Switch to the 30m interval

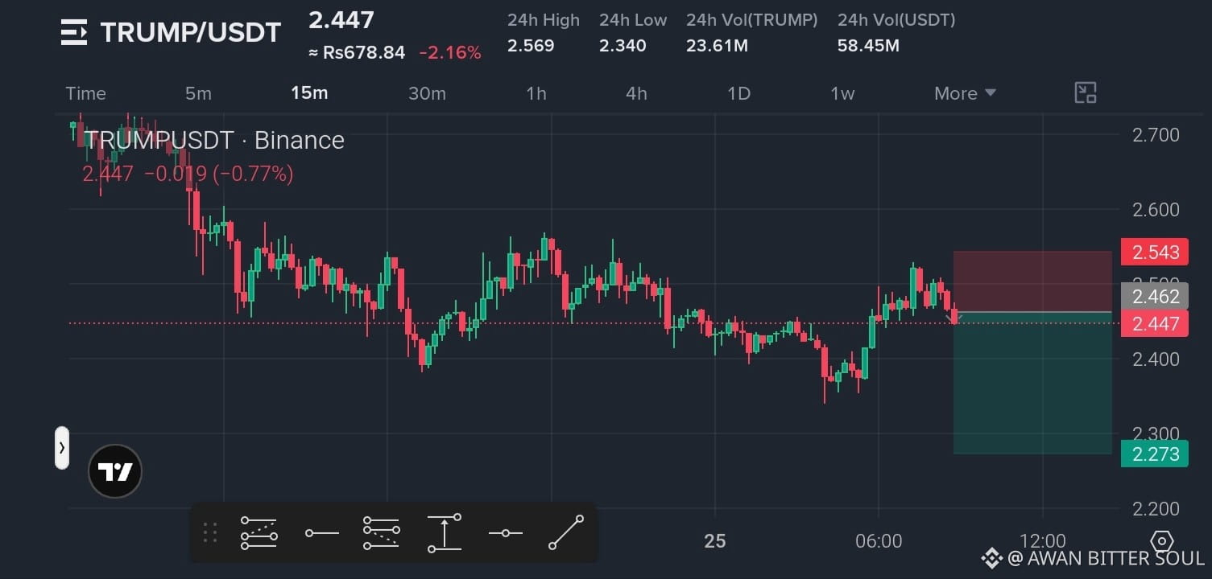(x=427, y=93)
